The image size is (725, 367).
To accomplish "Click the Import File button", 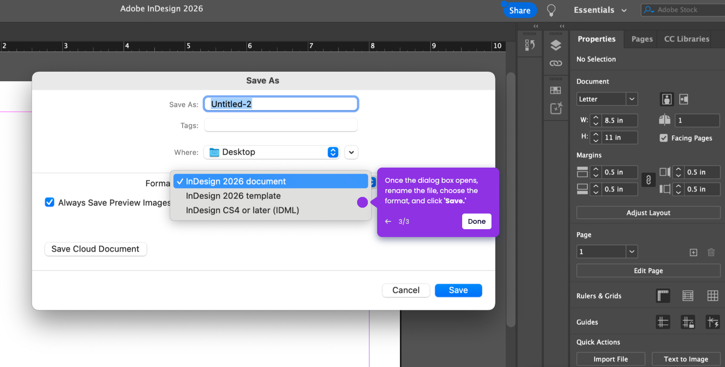I will pyautogui.click(x=611, y=359).
